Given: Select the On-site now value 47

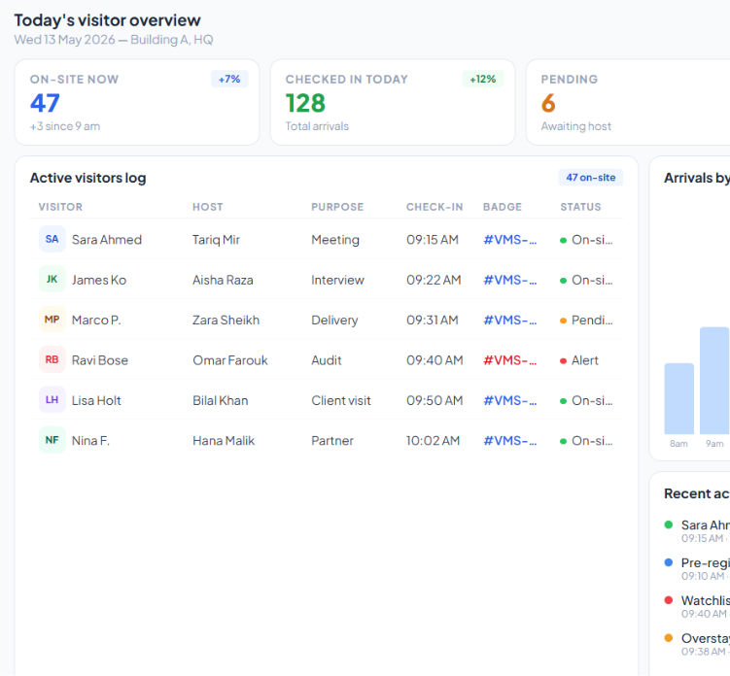Looking at the screenshot, I should pyautogui.click(x=45, y=103).
